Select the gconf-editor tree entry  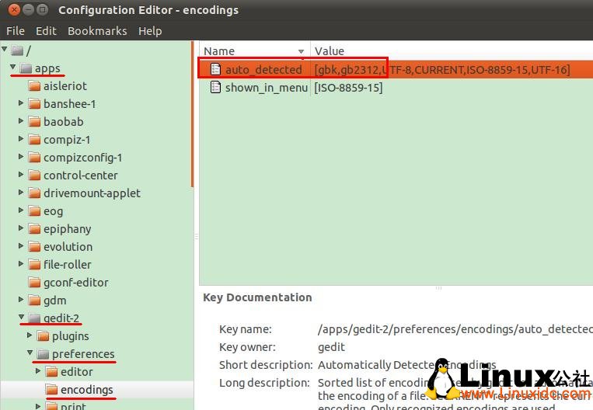click(x=76, y=283)
